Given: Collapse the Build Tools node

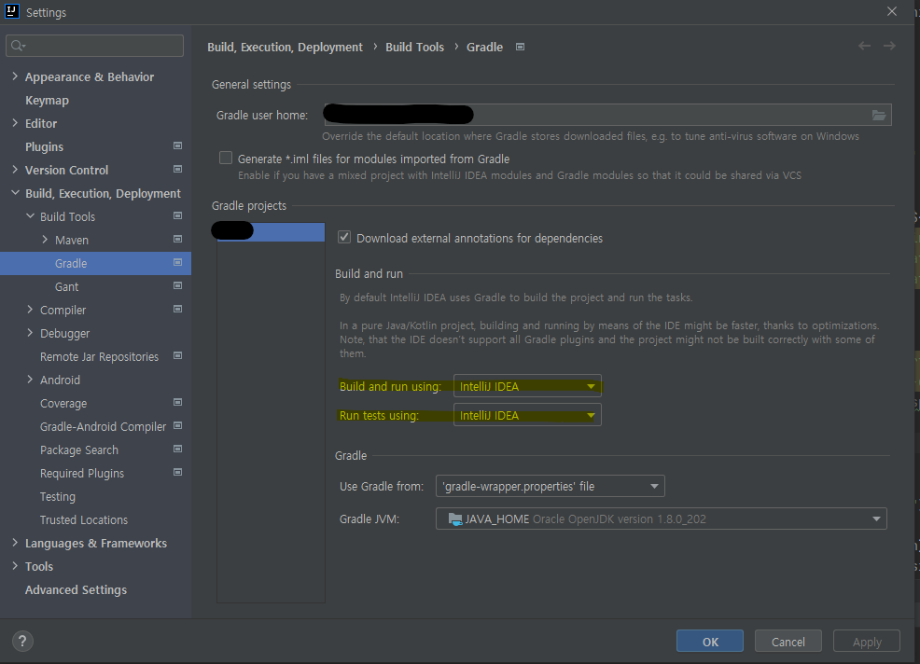Looking at the screenshot, I should [x=31, y=215].
